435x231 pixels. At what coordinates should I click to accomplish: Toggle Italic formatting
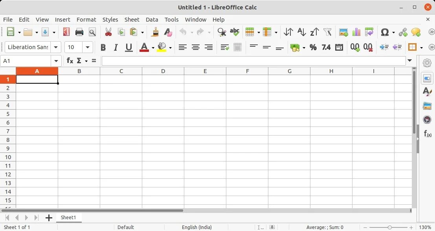116,48
